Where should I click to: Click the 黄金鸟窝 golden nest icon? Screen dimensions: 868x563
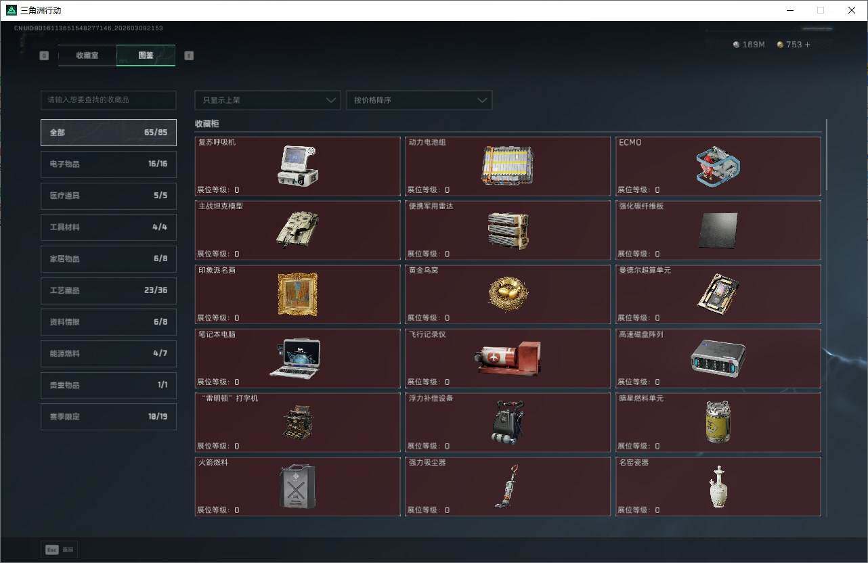tap(508, 293)
